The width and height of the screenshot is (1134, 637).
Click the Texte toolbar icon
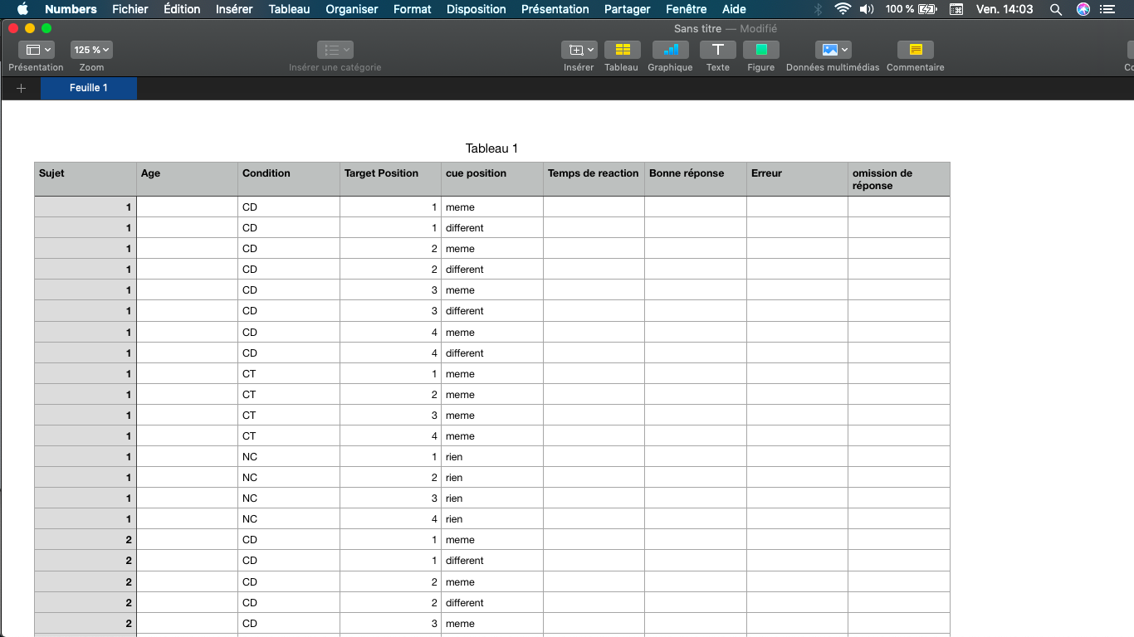718,50
